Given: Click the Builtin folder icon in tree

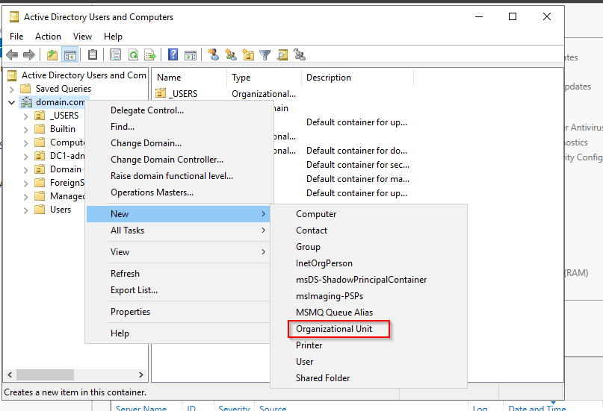Looking at the screenshot, I should [40, 129].
